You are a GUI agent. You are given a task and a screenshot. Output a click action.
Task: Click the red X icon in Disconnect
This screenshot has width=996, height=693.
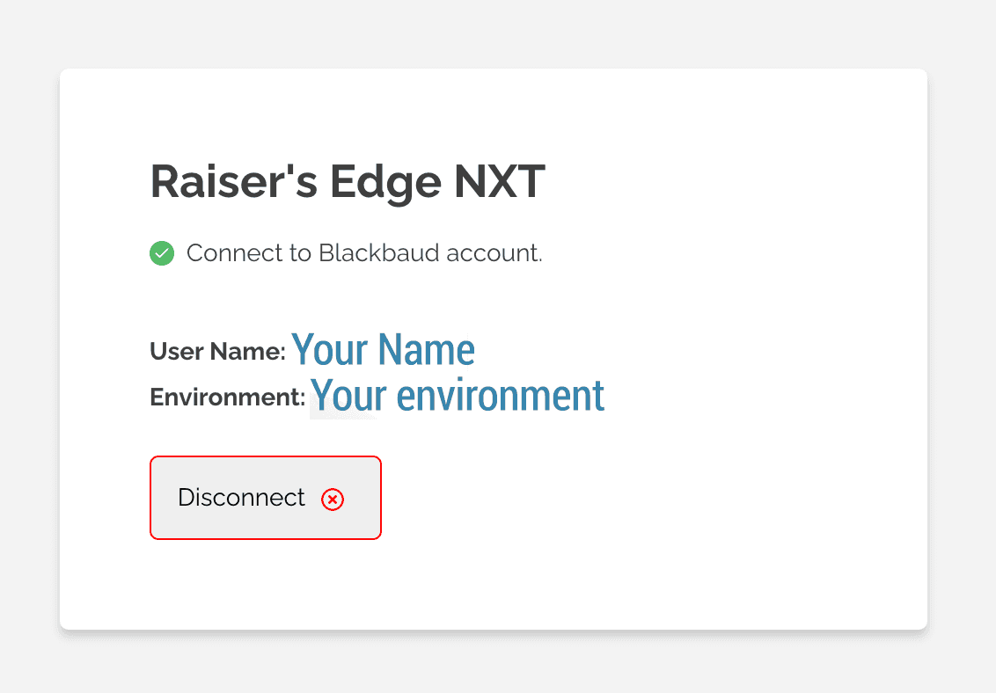click(333, 500)
